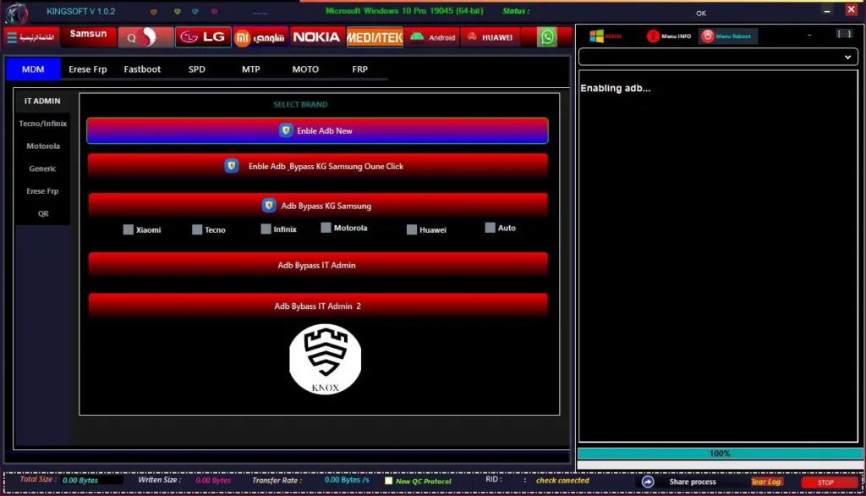Click the yellow-green heart icon in title bar
The height and width of the screenshot is (496, 866).
click(178, 12)
